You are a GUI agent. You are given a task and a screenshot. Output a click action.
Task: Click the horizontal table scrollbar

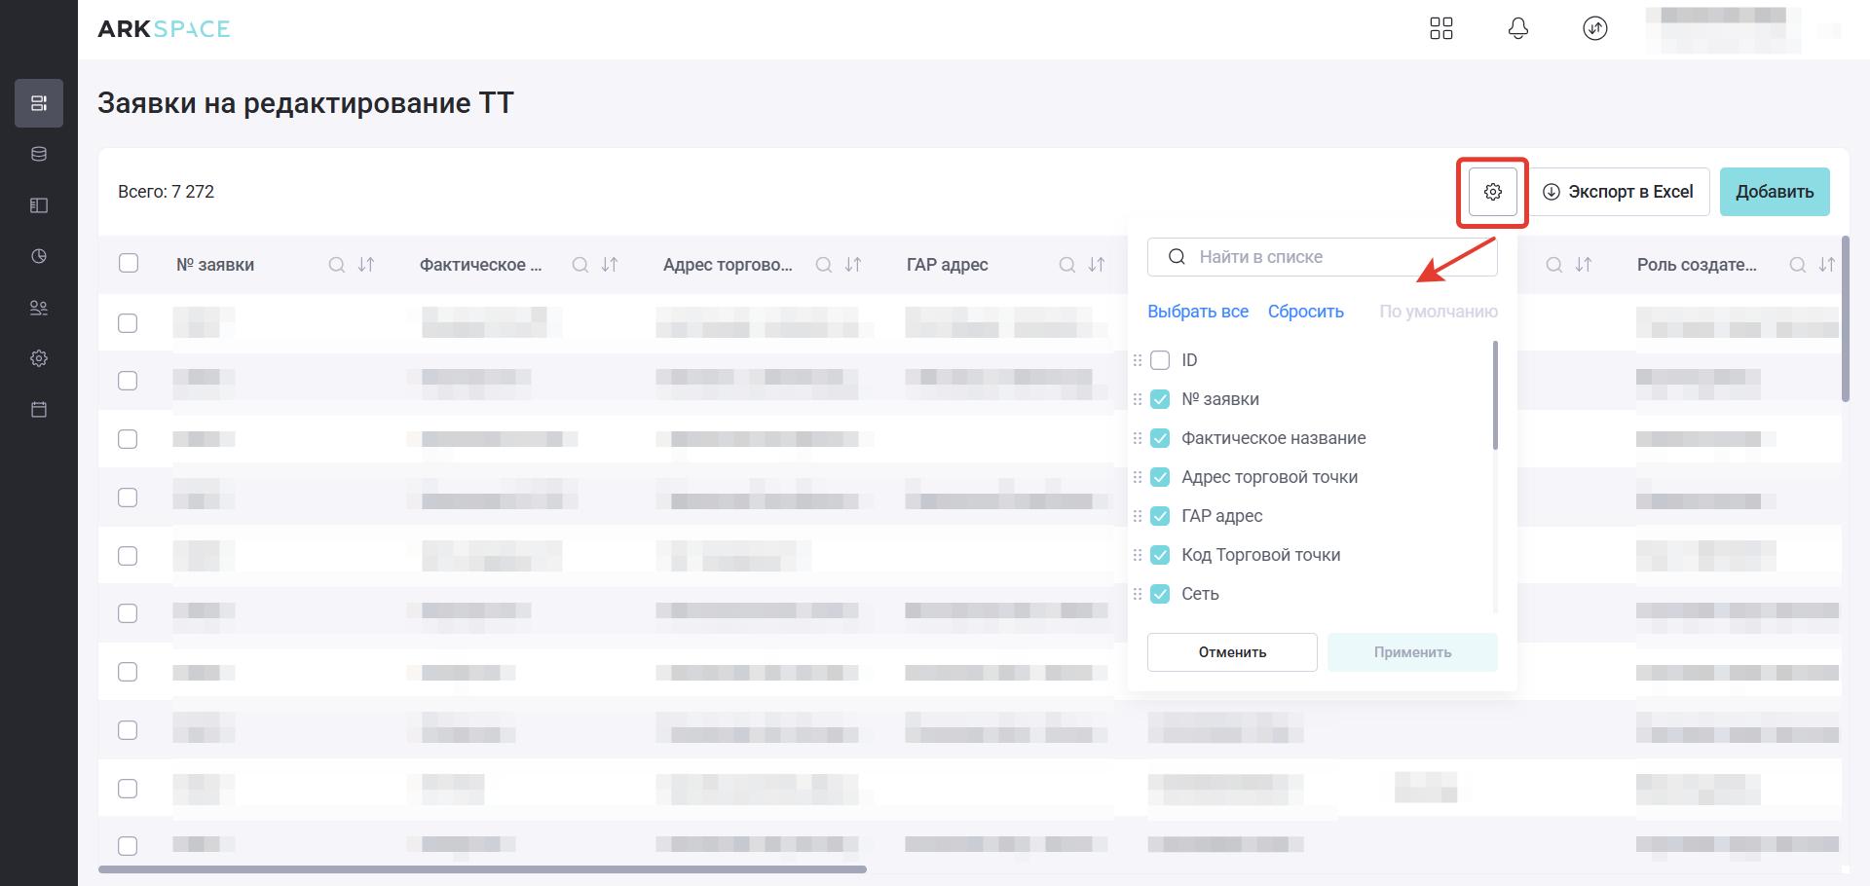[482, 869]
